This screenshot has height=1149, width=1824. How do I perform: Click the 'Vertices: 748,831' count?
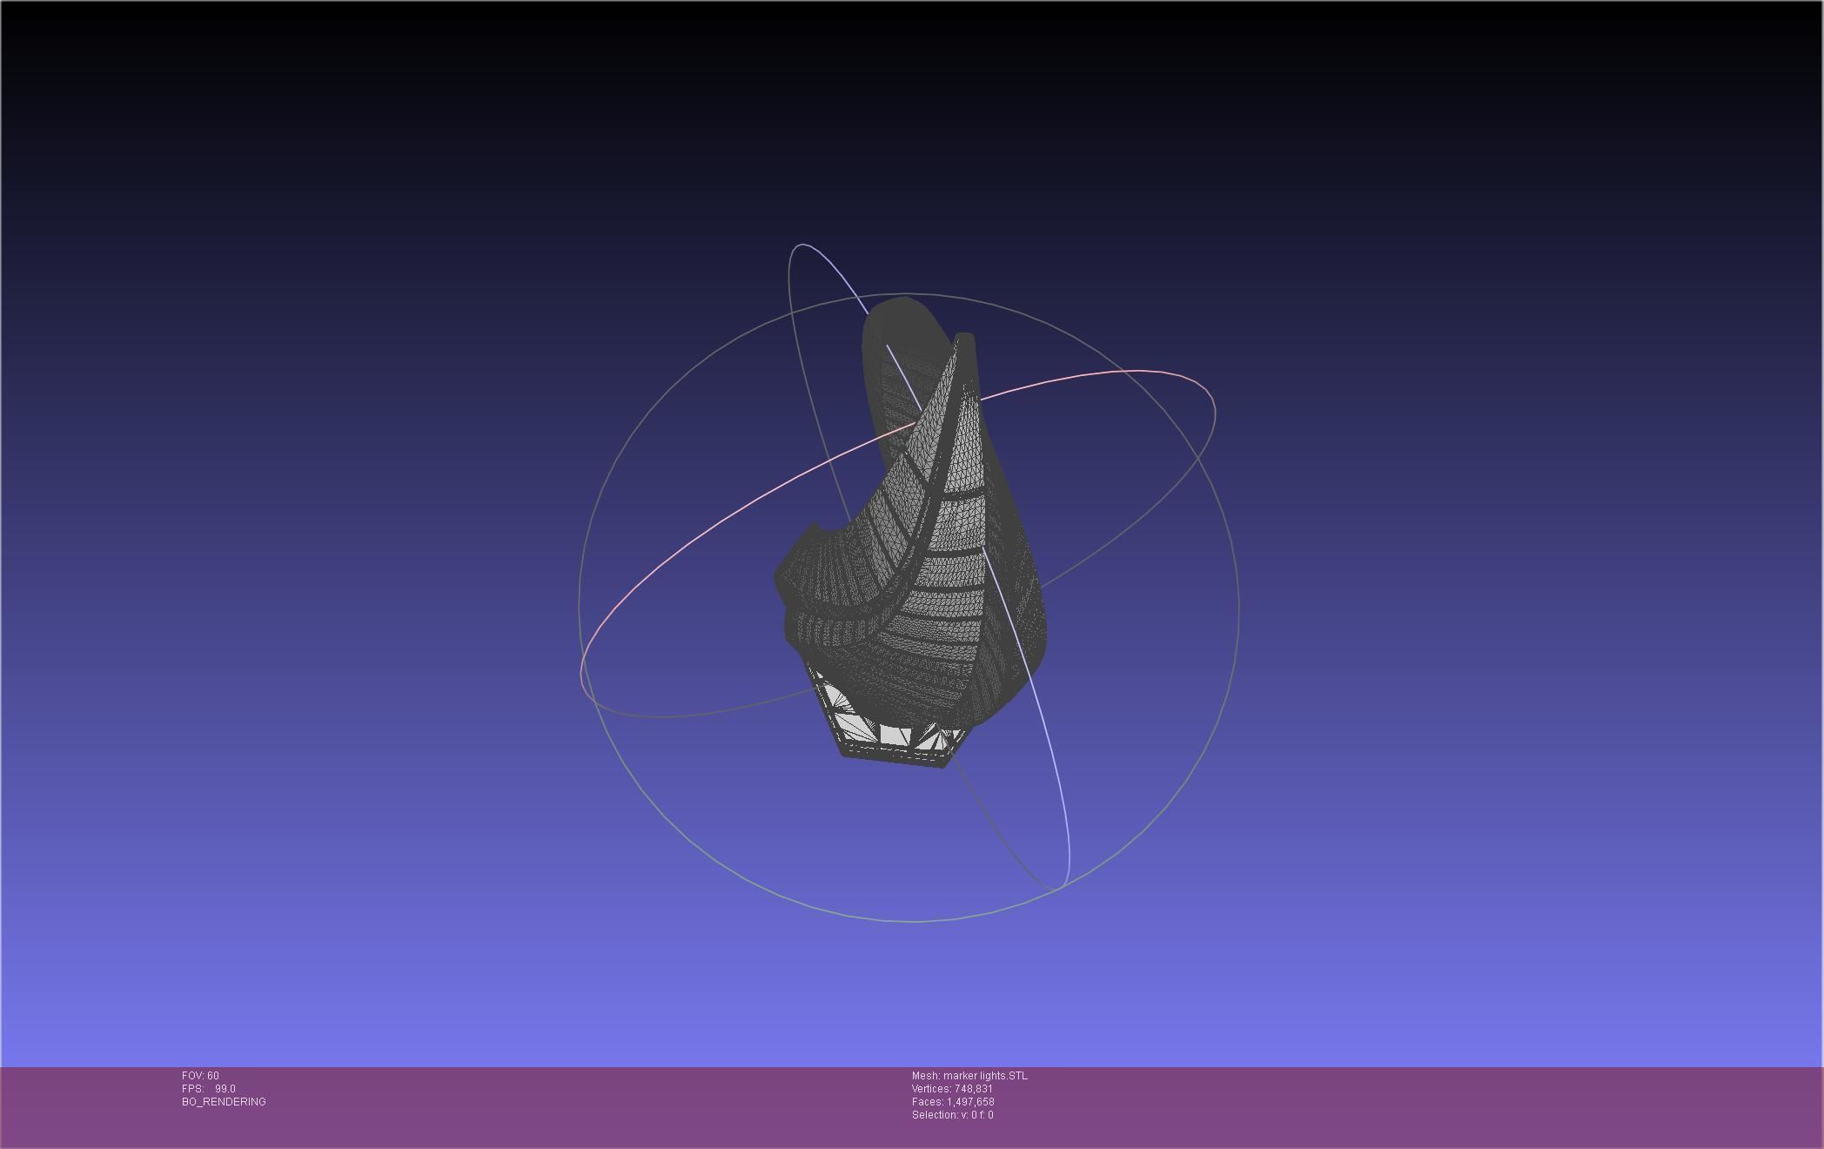tap(952, 1089)
